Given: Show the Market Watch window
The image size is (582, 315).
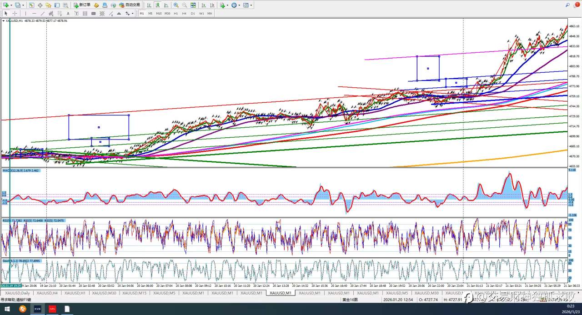Looking at the screenshot, I should point(31,5).
